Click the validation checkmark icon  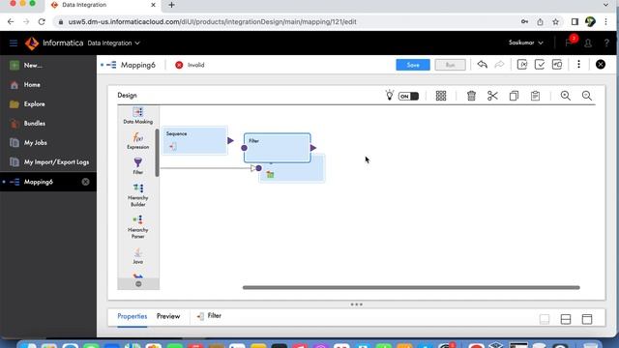[x=540, y=65]
